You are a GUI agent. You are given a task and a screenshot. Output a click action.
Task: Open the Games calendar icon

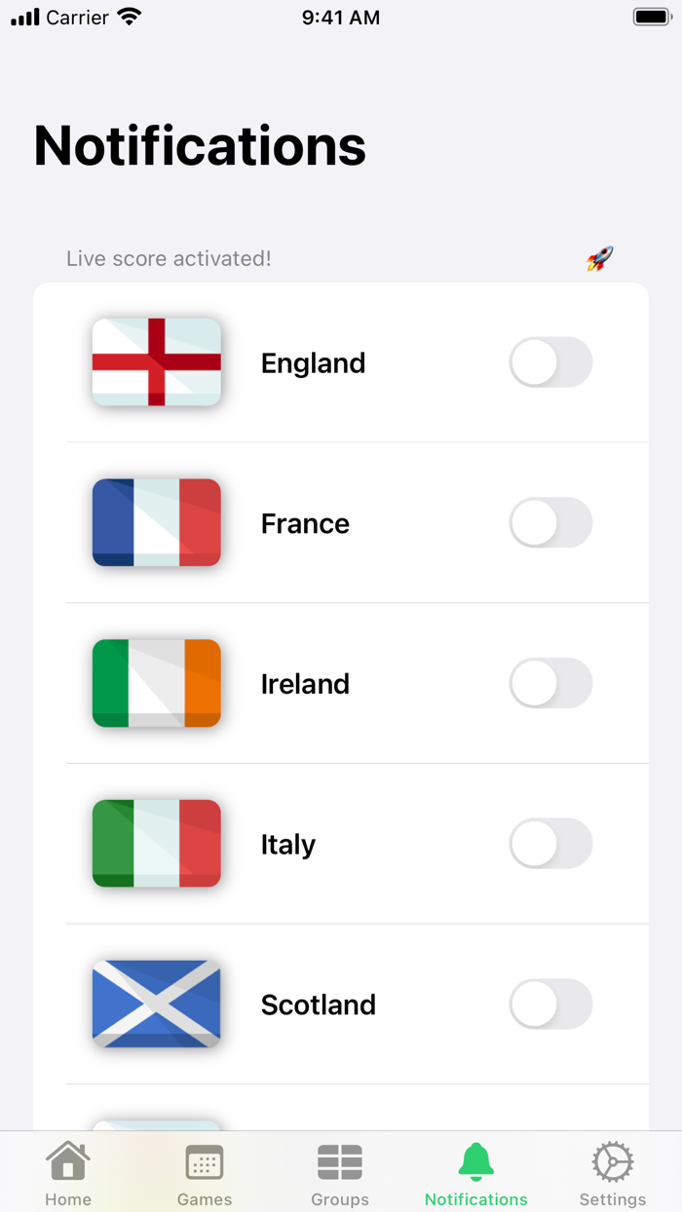coord(204,1161)
